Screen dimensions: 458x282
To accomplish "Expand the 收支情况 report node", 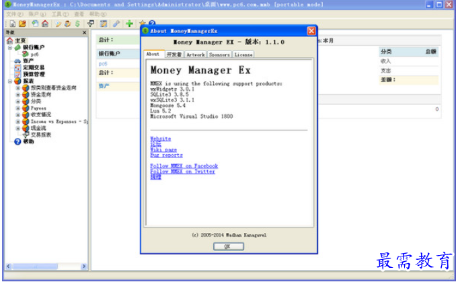I will (17, 114).
